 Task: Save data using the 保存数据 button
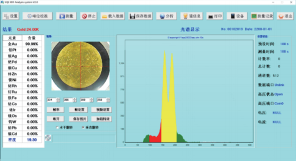141,16
